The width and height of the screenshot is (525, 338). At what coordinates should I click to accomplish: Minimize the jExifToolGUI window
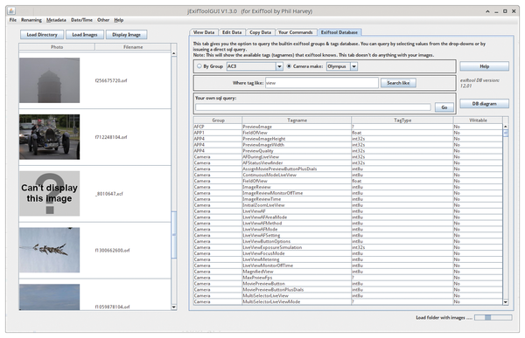click(x=496, y=11)
